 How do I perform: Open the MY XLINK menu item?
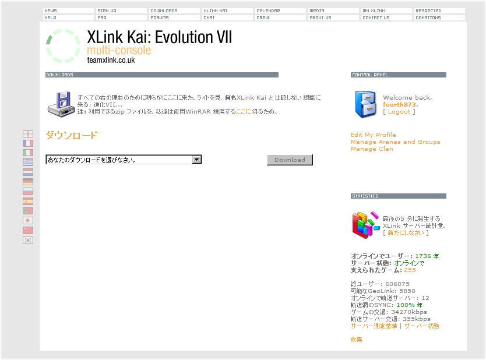386,11
